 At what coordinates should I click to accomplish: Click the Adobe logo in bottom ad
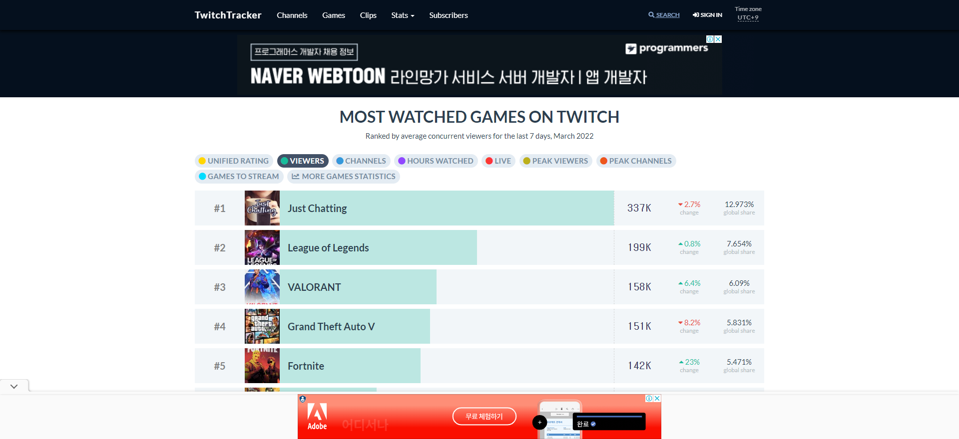click(x=317, y=417)
